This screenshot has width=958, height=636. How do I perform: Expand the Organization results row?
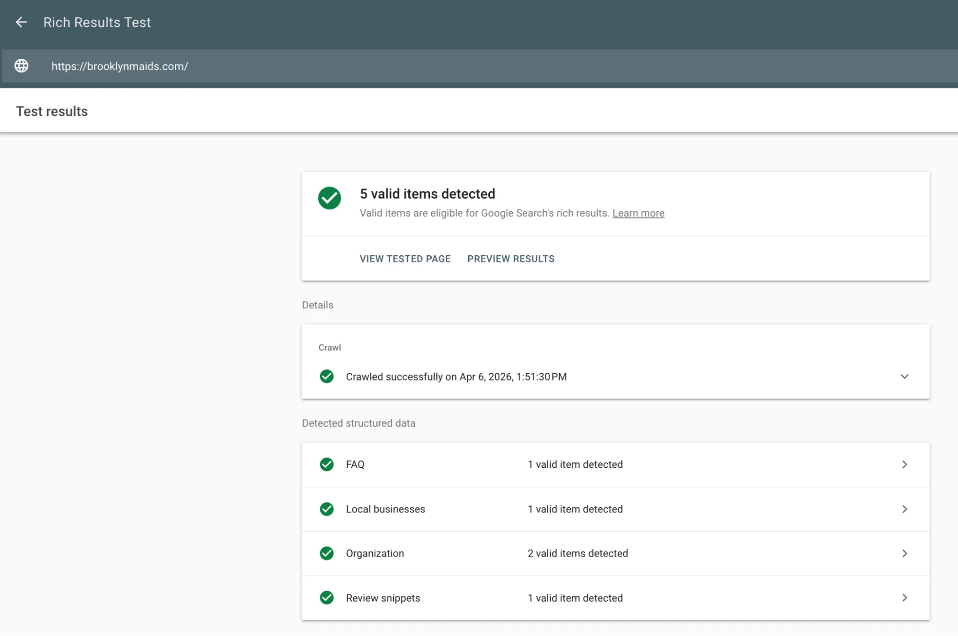(904, 553)
